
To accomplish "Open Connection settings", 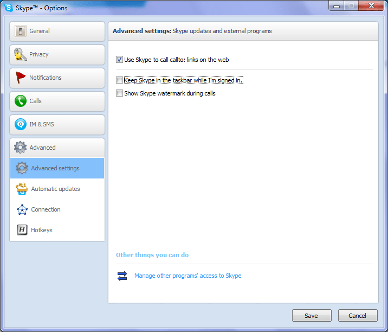I will [57, 209].
